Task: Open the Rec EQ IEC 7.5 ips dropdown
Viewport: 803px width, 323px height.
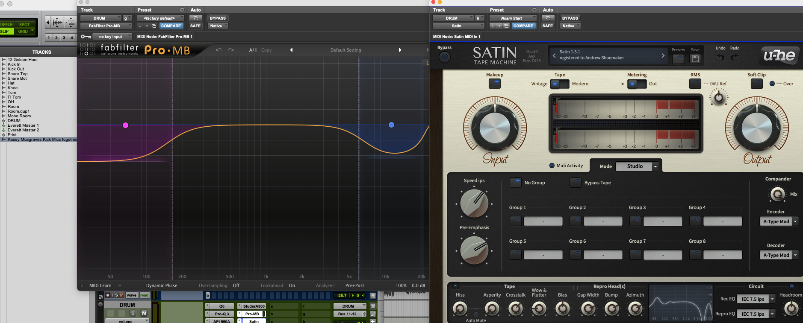Action: [x=756, y=299]
